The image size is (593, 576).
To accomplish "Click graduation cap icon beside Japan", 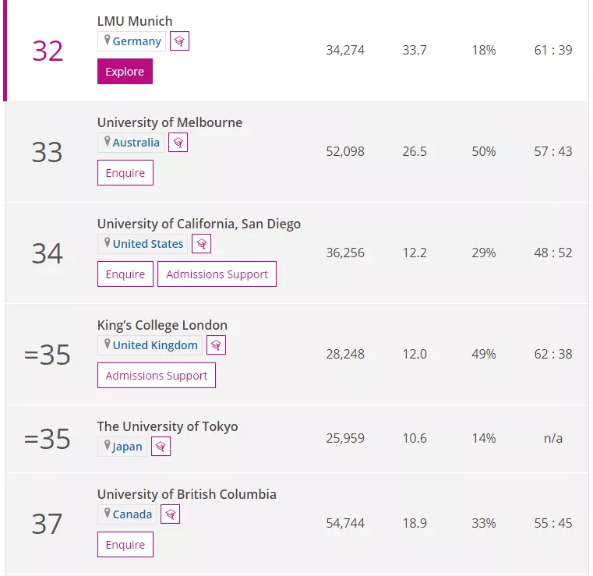I will tap(161, 447).
